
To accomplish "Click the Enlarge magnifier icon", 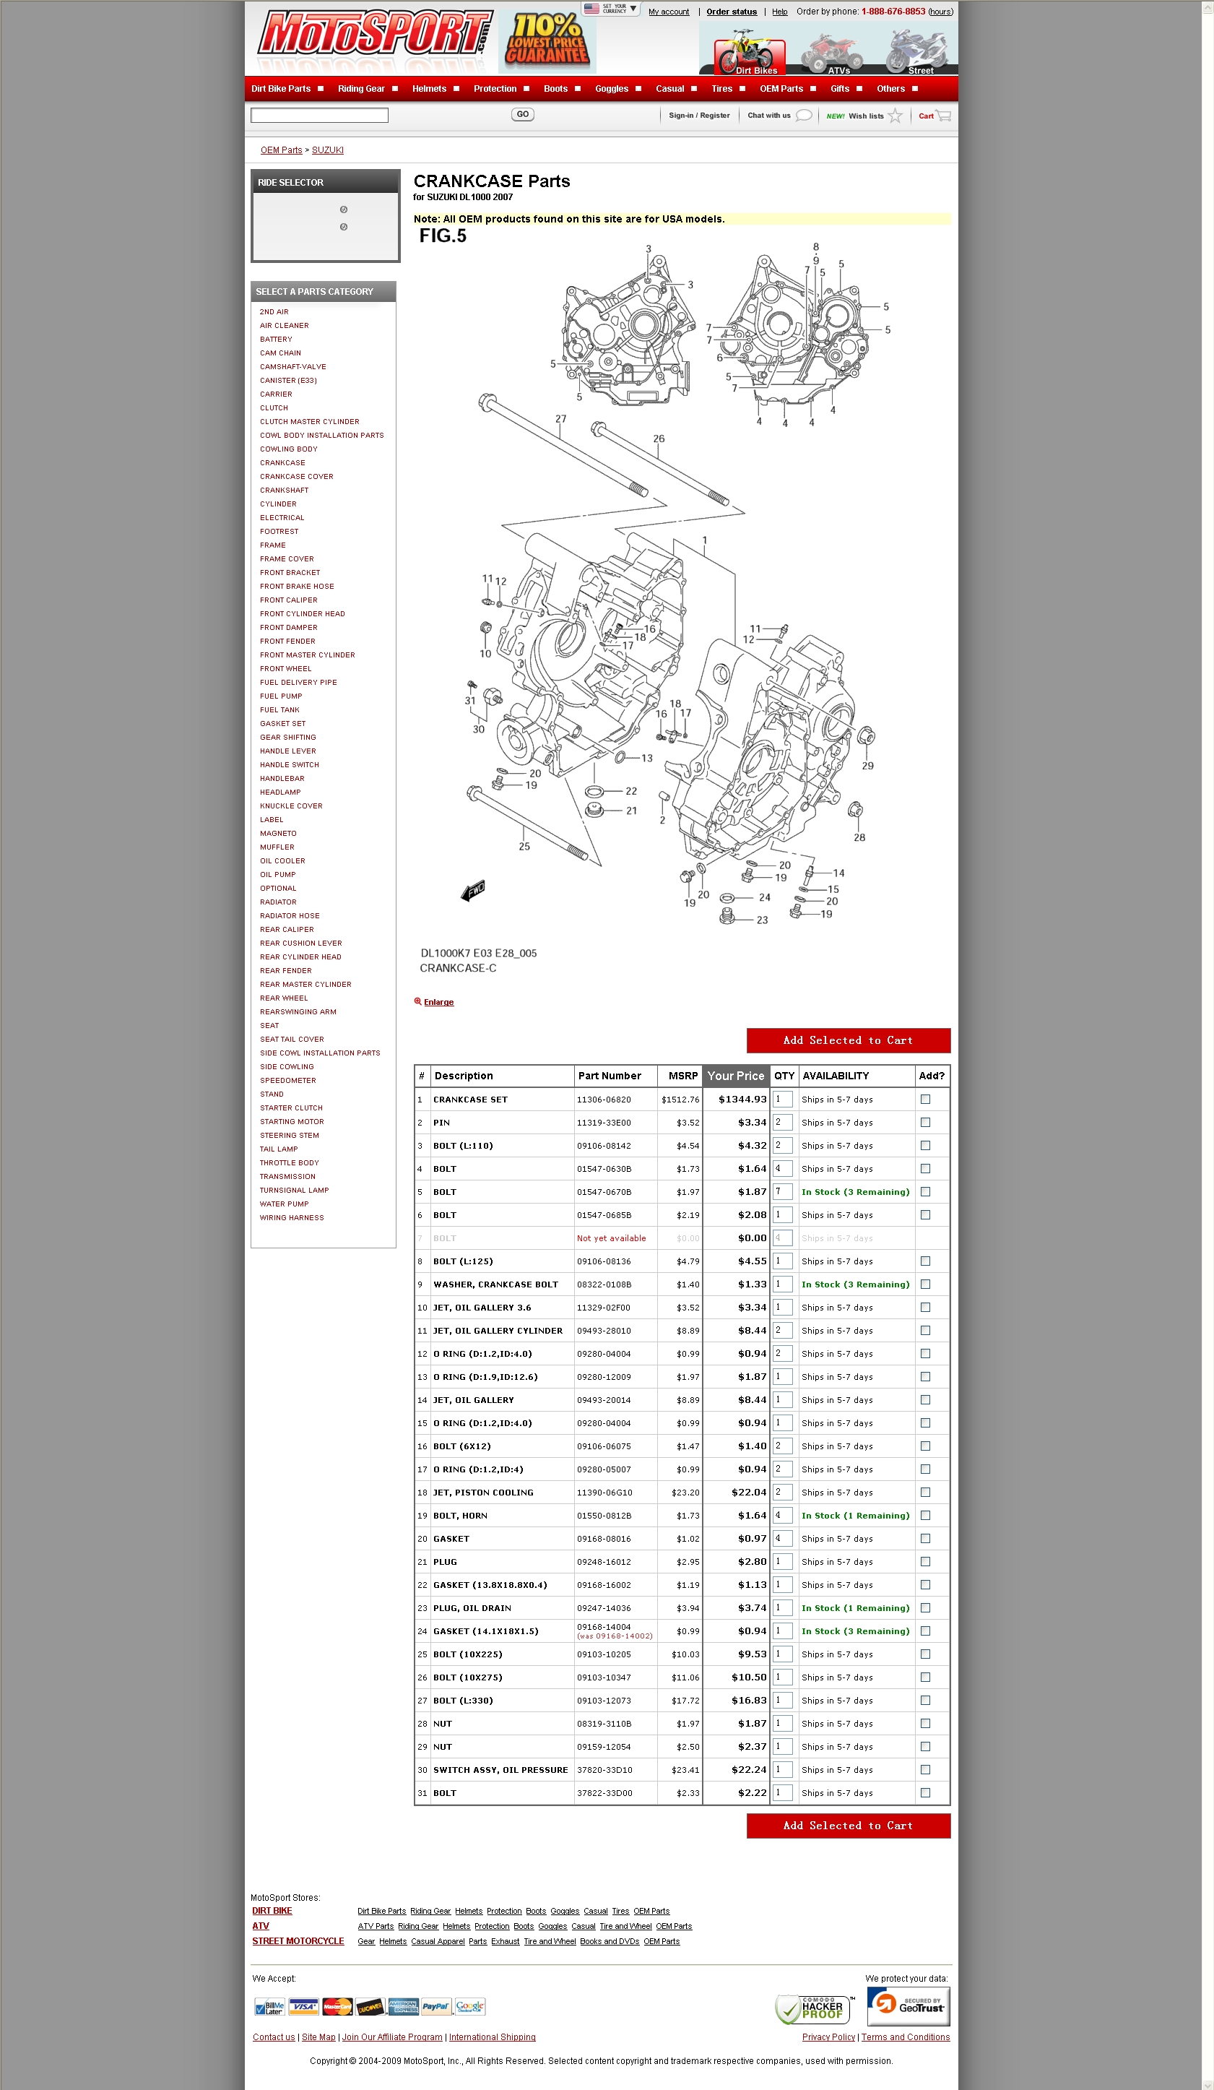I will (x=418, y=1001).
